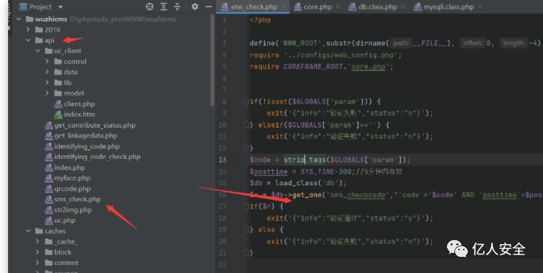Close the sms_check.php tab
543x273 pixels.
click(283, 7)
